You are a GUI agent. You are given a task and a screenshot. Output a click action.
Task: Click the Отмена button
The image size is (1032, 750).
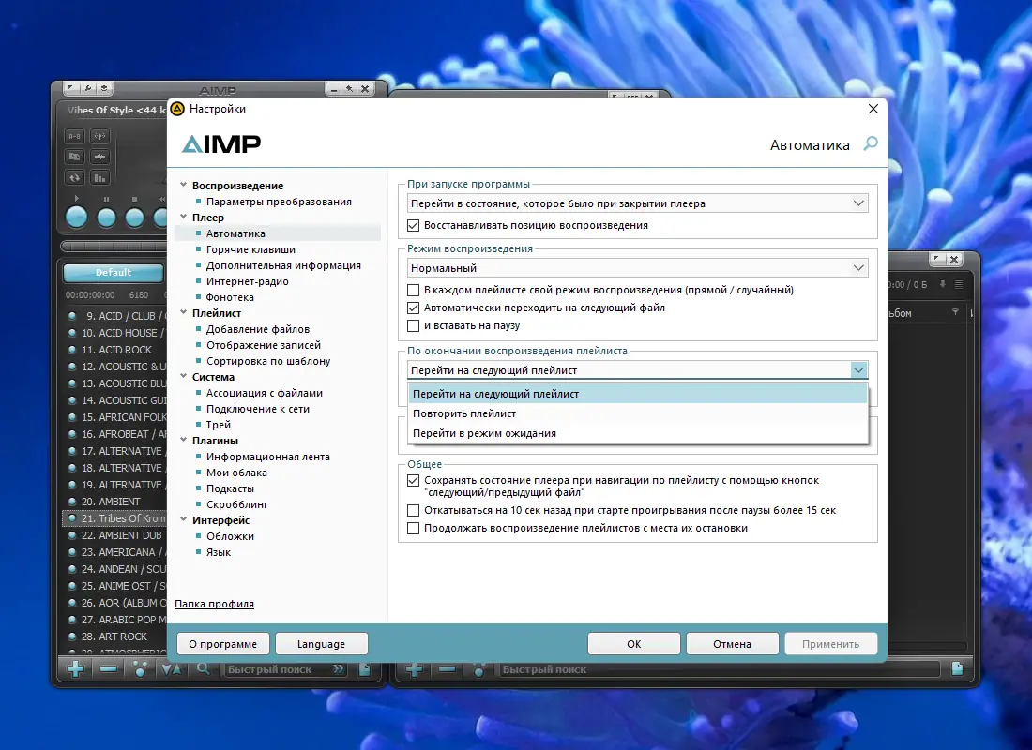(732, 644)
